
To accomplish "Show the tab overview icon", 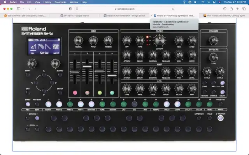I will (x=244, y=9).
